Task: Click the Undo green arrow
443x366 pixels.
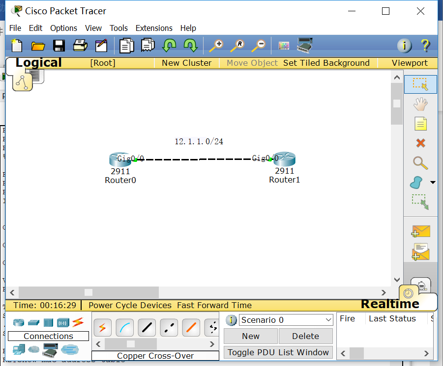Action: 169,45
